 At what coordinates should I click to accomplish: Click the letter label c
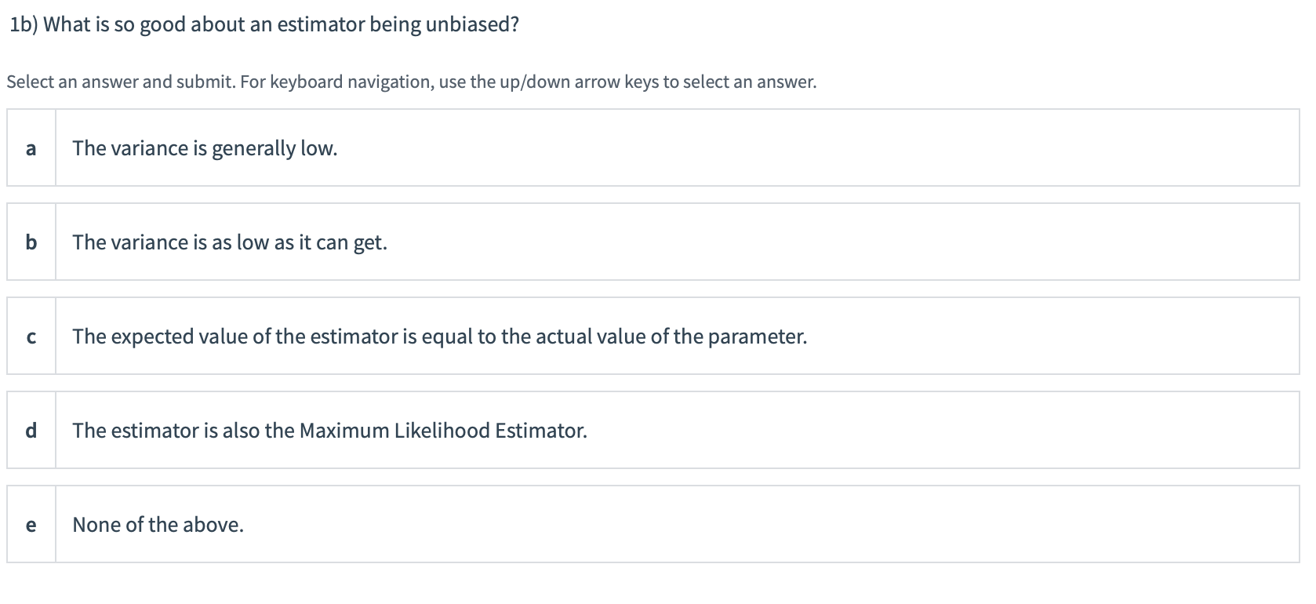[x=31, y=337]
